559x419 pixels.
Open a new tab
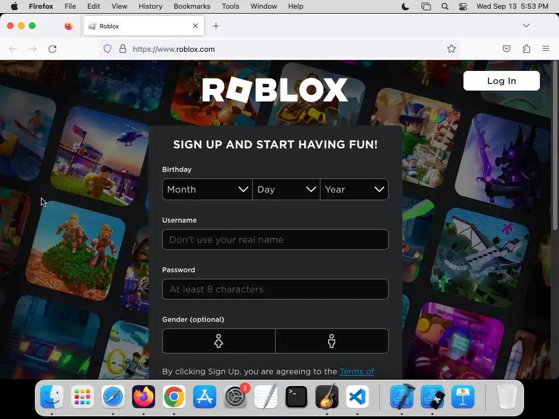216,26
